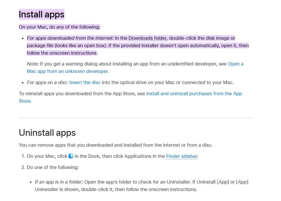Click 'Do one of the following:' step
The width and height of the screenshot is (281, 201).
pyautogui.click(x=53, y=167)
